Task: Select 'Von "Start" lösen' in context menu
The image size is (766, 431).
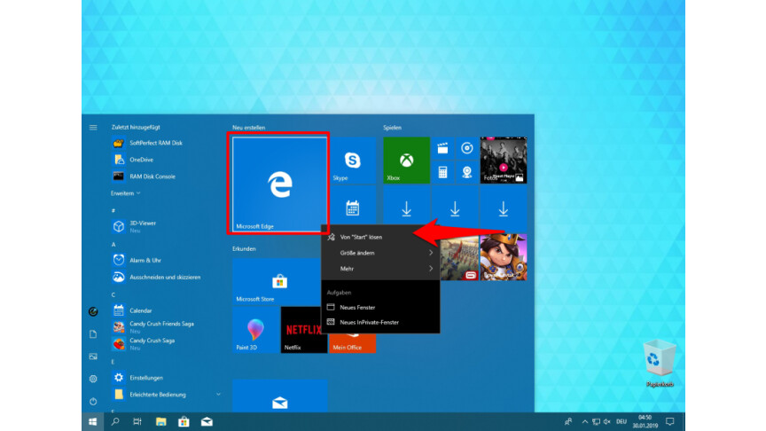Action: [x=380, y=237]
